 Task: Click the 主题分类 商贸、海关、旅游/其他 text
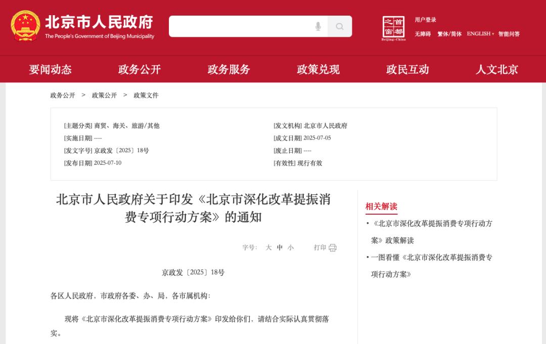click(x=112, y=126)
